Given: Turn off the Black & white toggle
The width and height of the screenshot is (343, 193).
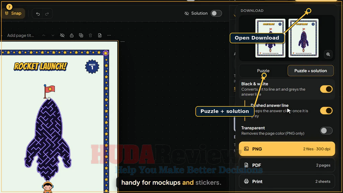Looking at the screenshot, I should point(326,89).
